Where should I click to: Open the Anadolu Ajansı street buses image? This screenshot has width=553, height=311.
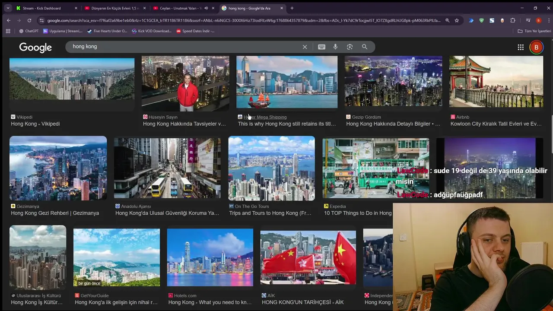(167, 168)
